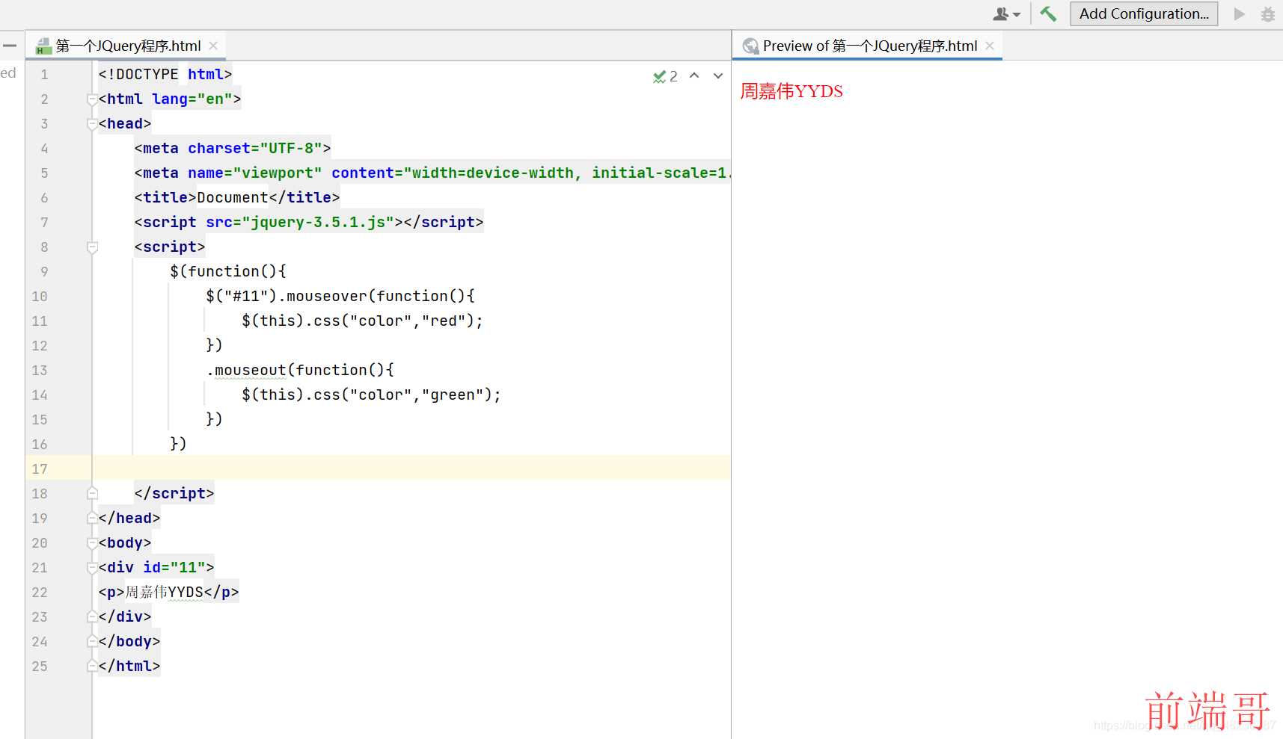Click fold marker at closing div line 23
Viewport: 1283px width, 739px height.
92,616
